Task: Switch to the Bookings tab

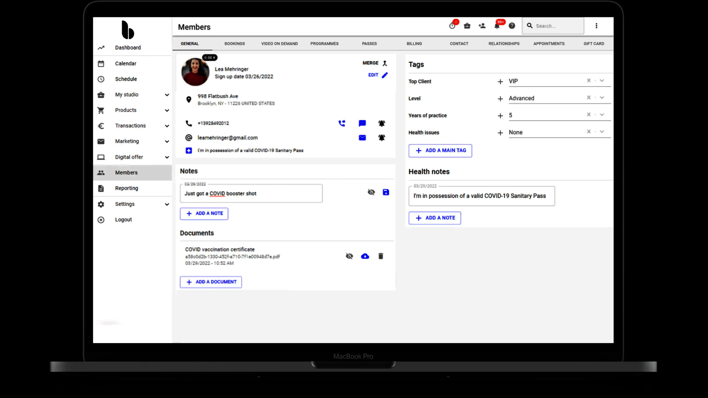Action: 235,43
